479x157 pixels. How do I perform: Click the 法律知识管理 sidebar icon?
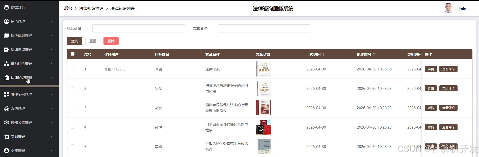click(x=7, y=78)
